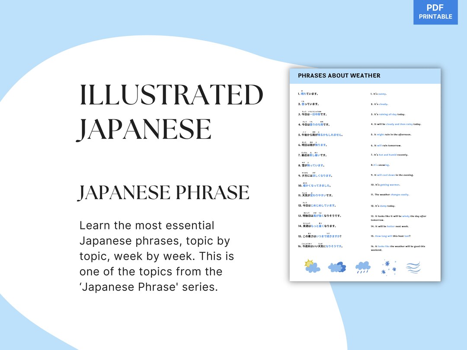Click the 'PRINTABLE' label

435,16
